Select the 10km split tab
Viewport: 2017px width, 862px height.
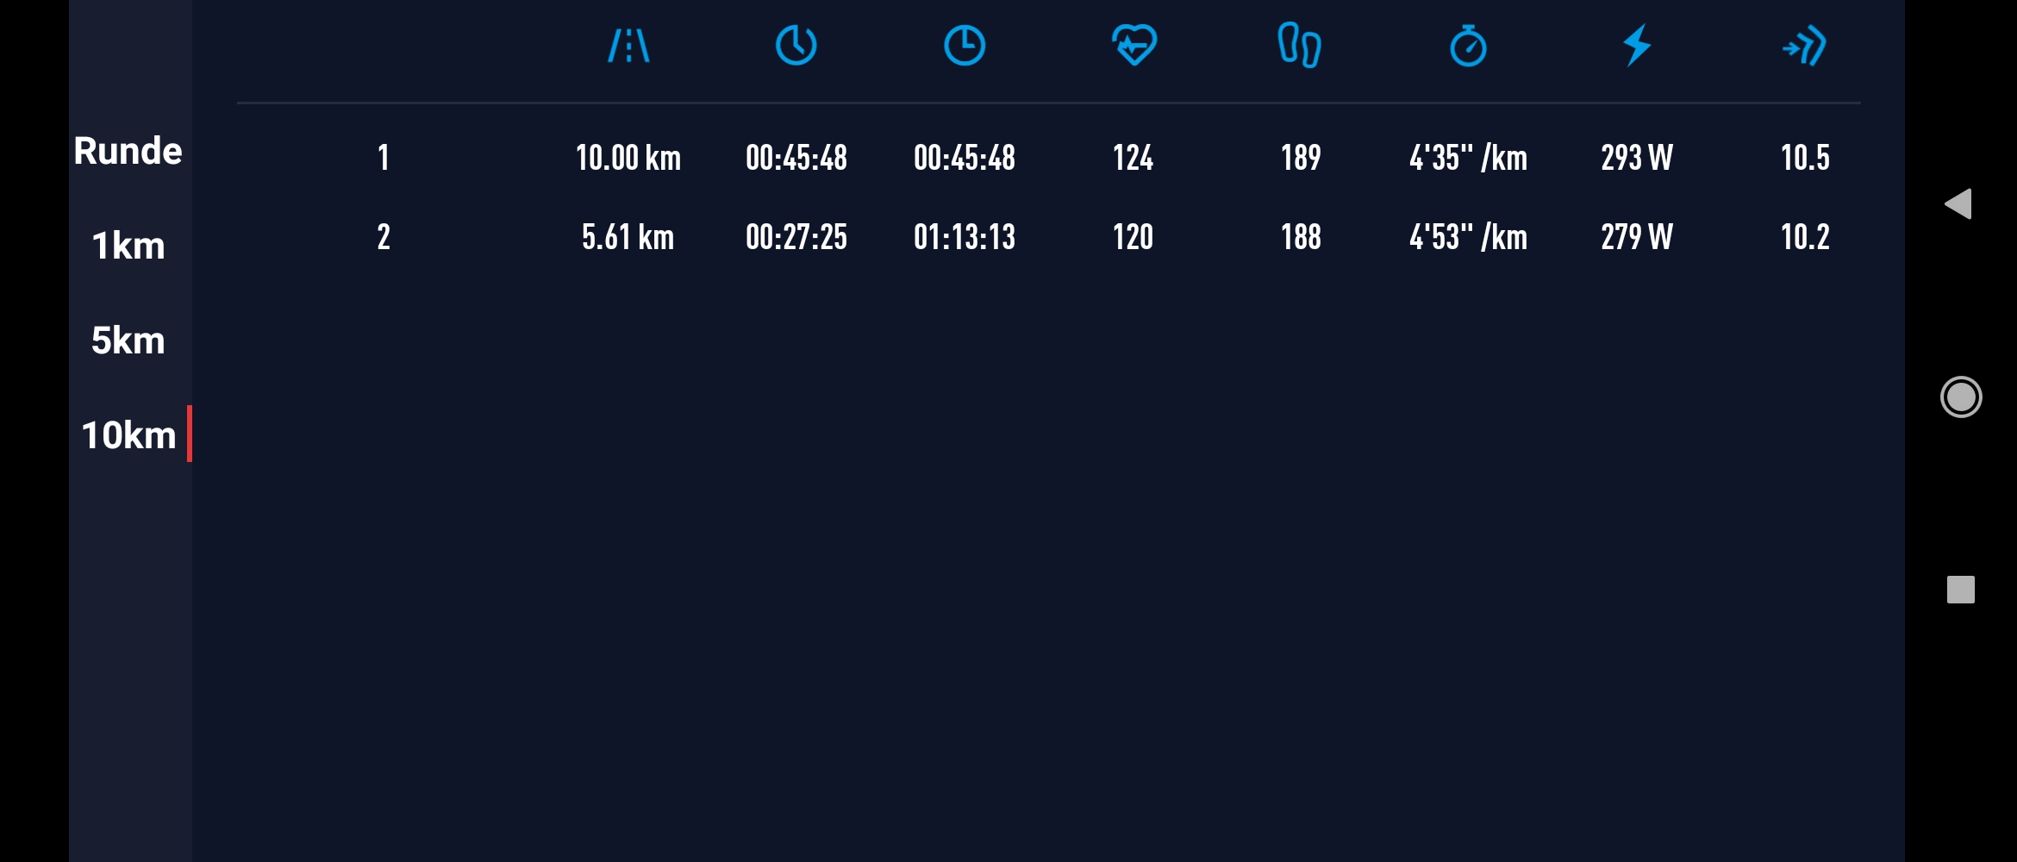(x=128, y=435)
